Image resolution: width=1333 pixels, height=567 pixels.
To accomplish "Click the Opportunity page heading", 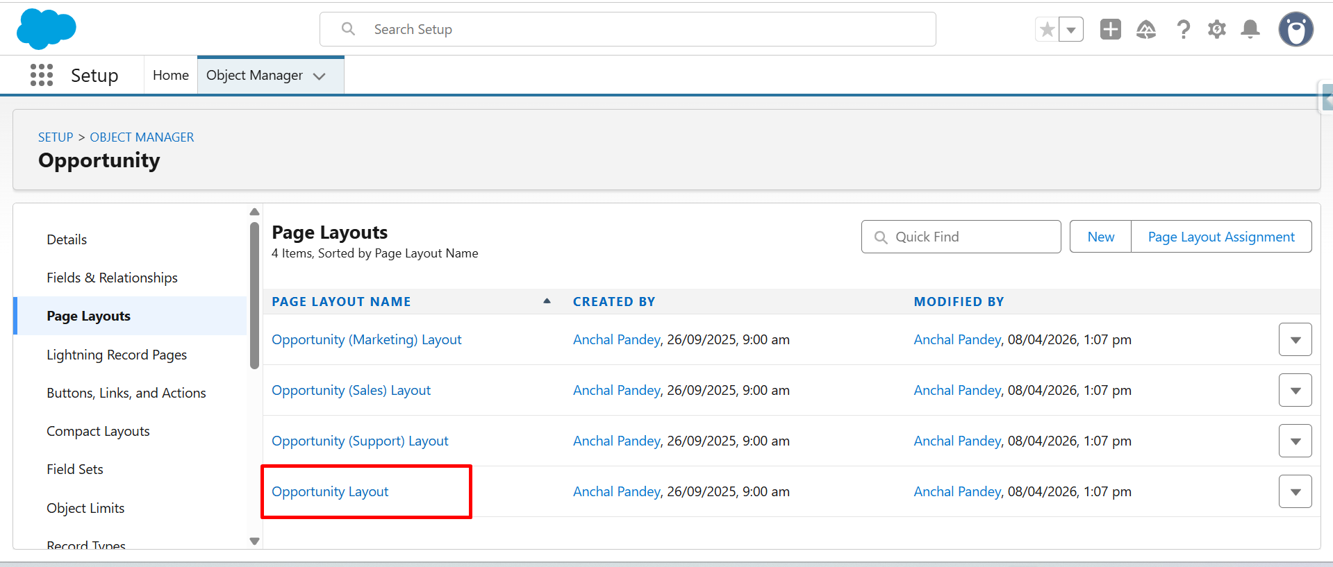I will pyautogui.click(x=99, y=160).
